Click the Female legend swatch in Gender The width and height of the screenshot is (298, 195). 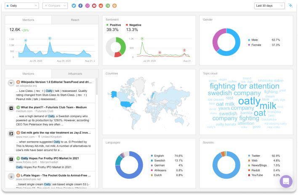pos(249,45)
